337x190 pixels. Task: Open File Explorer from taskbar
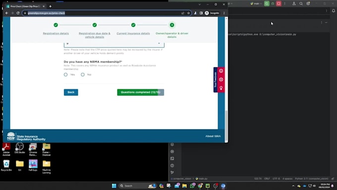coord(184,186)
